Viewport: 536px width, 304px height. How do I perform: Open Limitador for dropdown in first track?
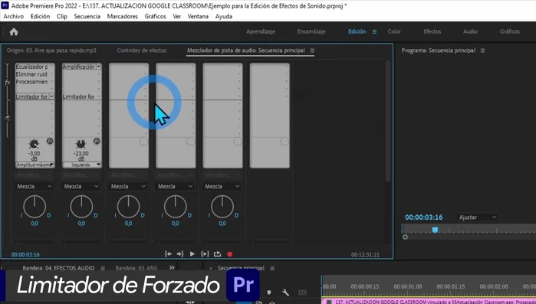click(x=51, y=96)
